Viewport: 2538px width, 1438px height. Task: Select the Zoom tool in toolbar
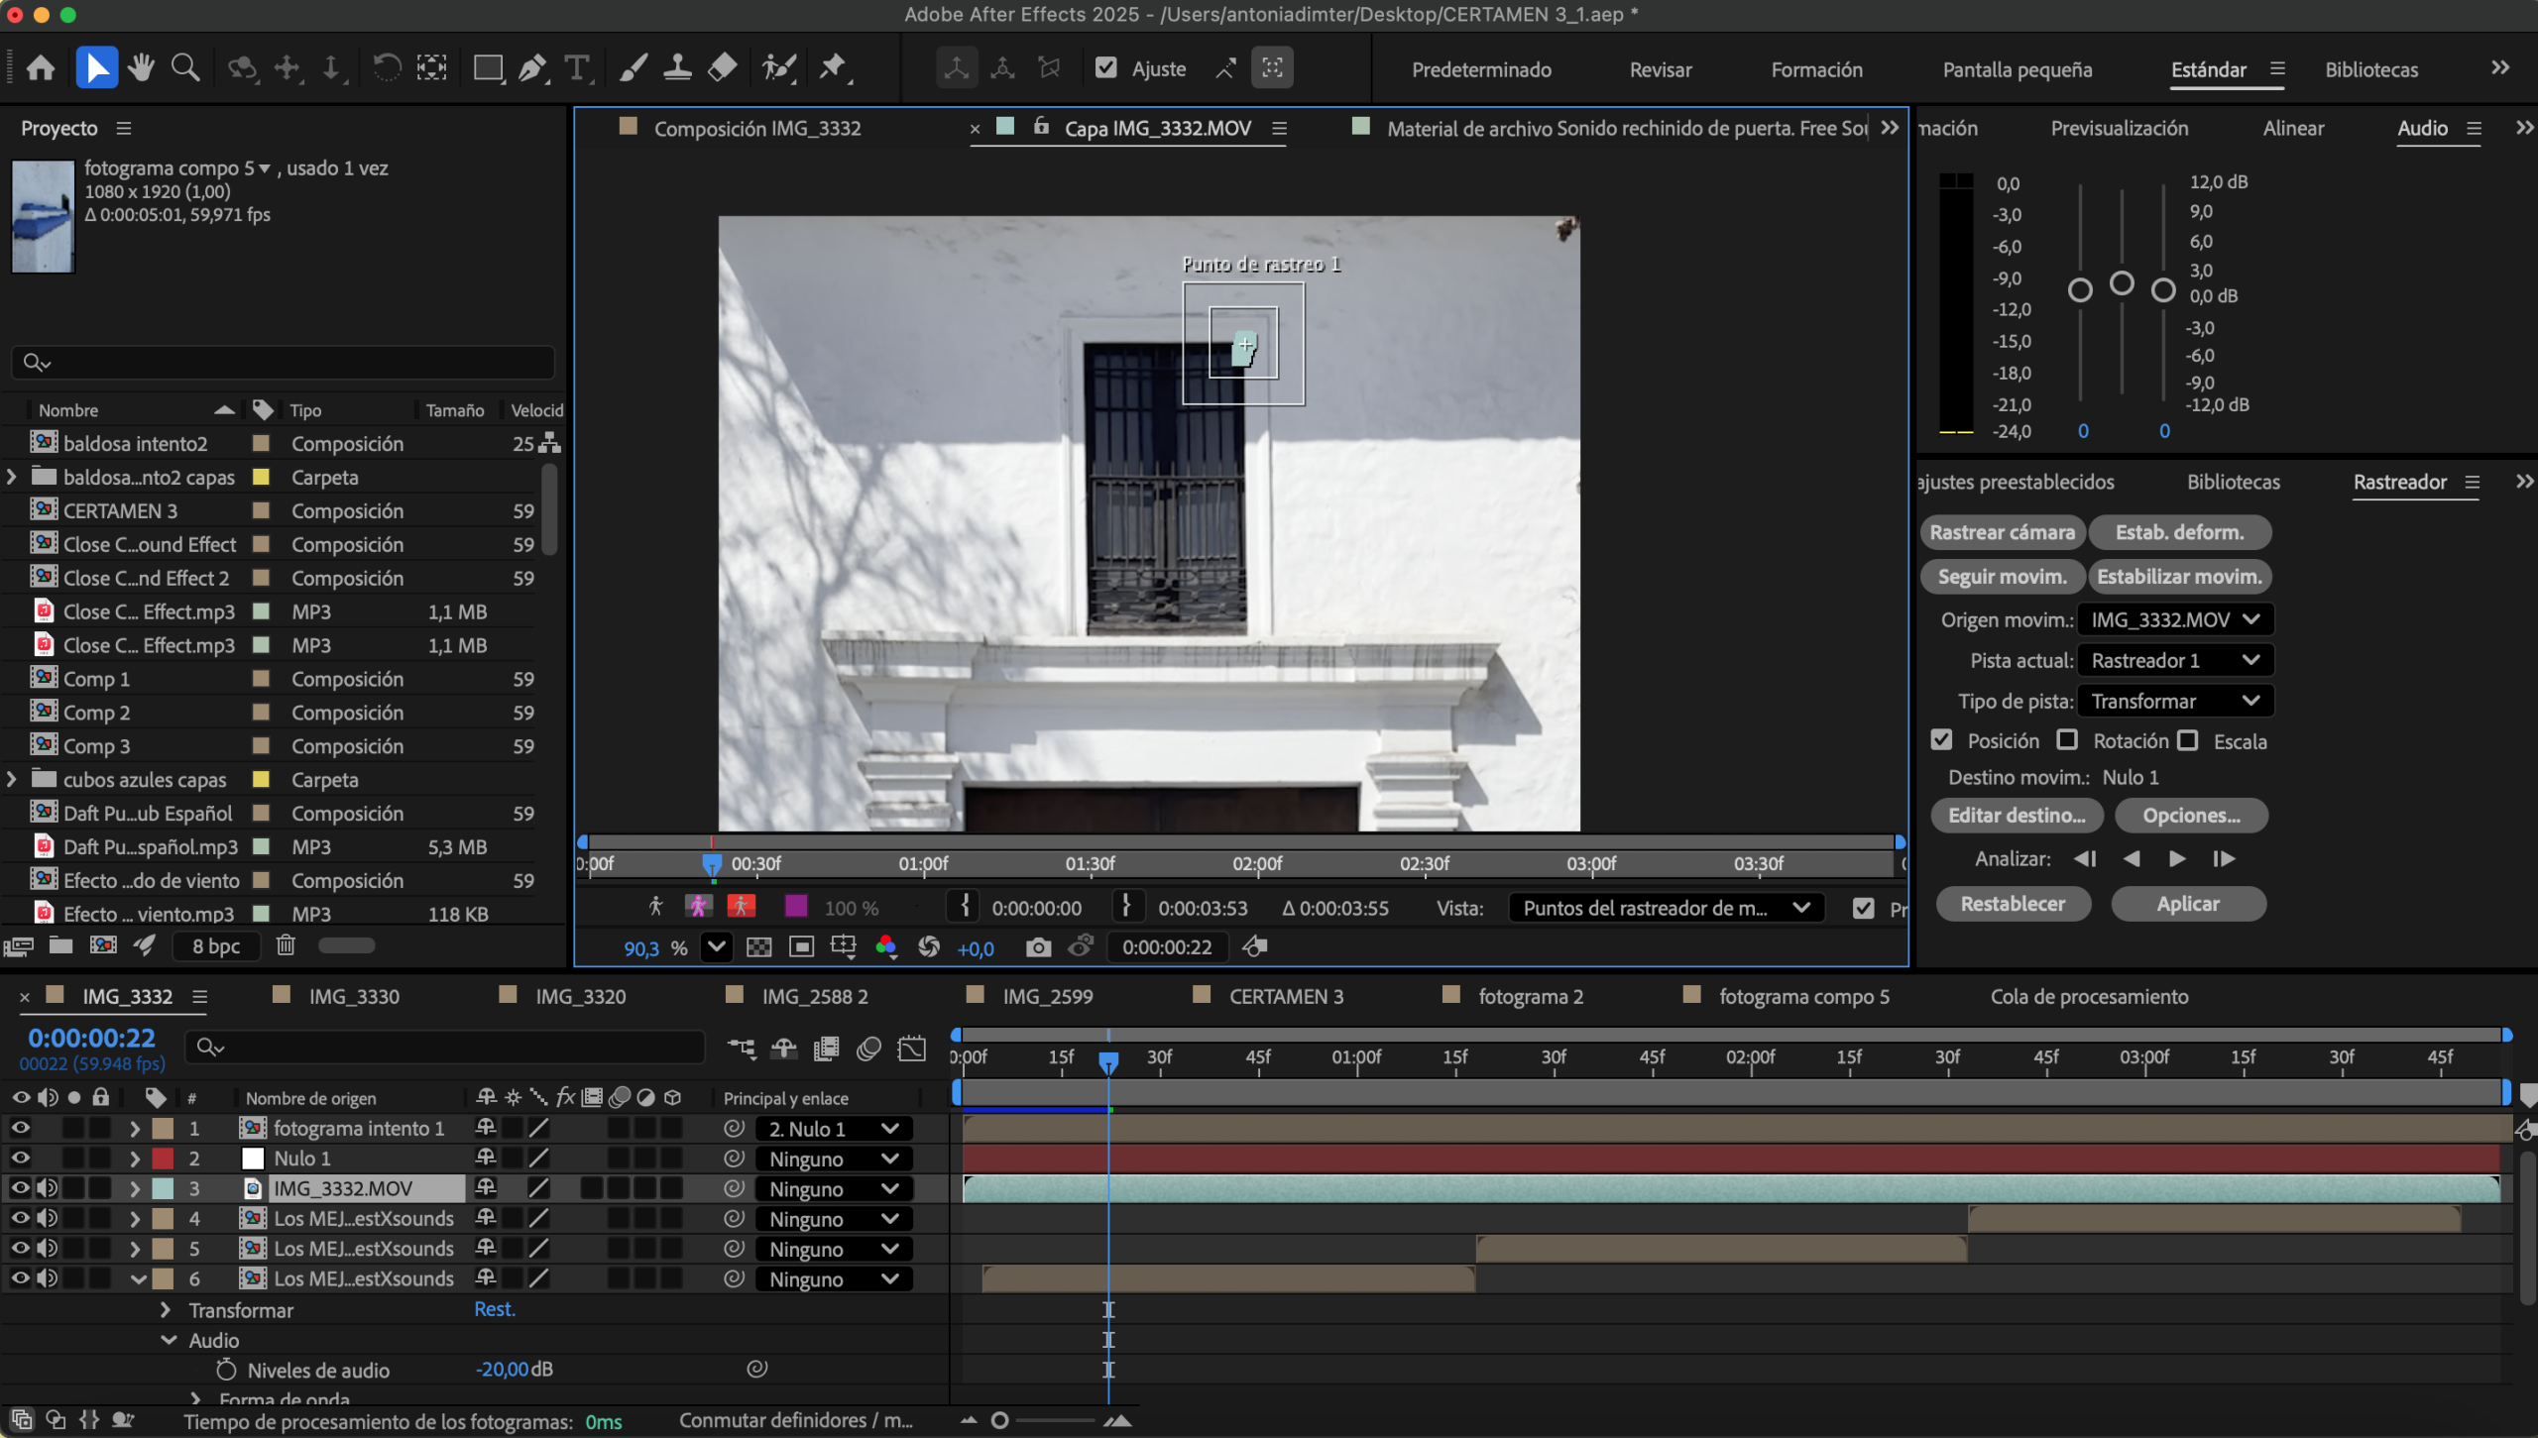[185, 68]
